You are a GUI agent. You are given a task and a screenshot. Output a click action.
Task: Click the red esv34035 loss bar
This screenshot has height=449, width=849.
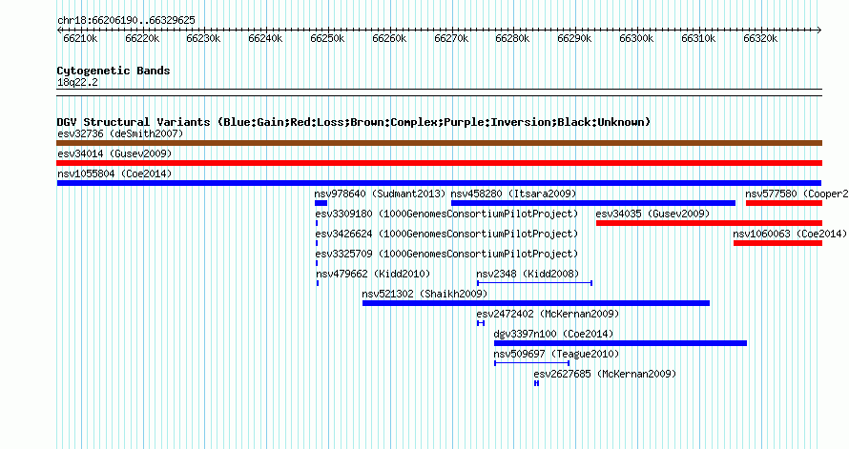click(x=710, y=223)
